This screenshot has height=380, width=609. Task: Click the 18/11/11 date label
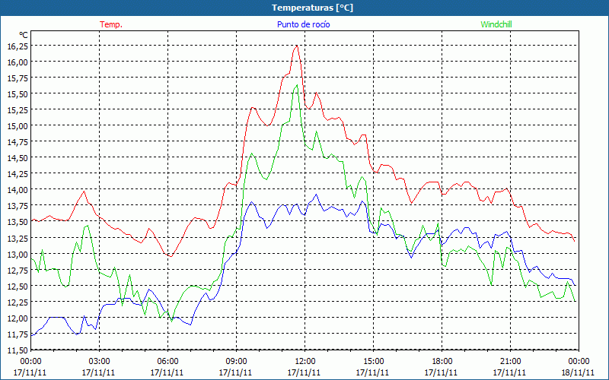[579, 372]
